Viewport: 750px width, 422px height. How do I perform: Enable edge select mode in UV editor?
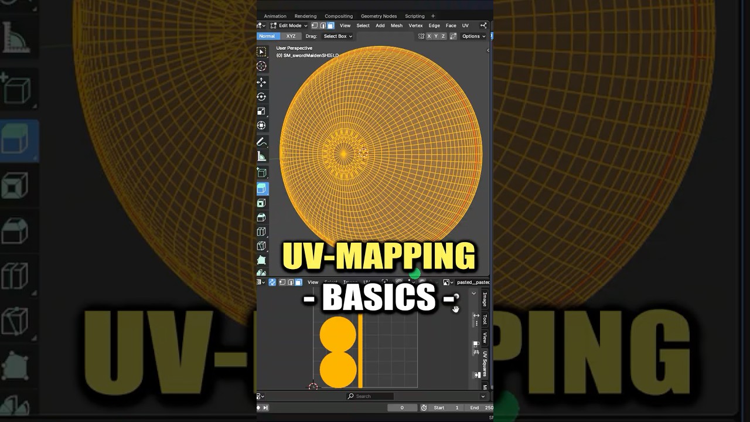coord(291,283)
